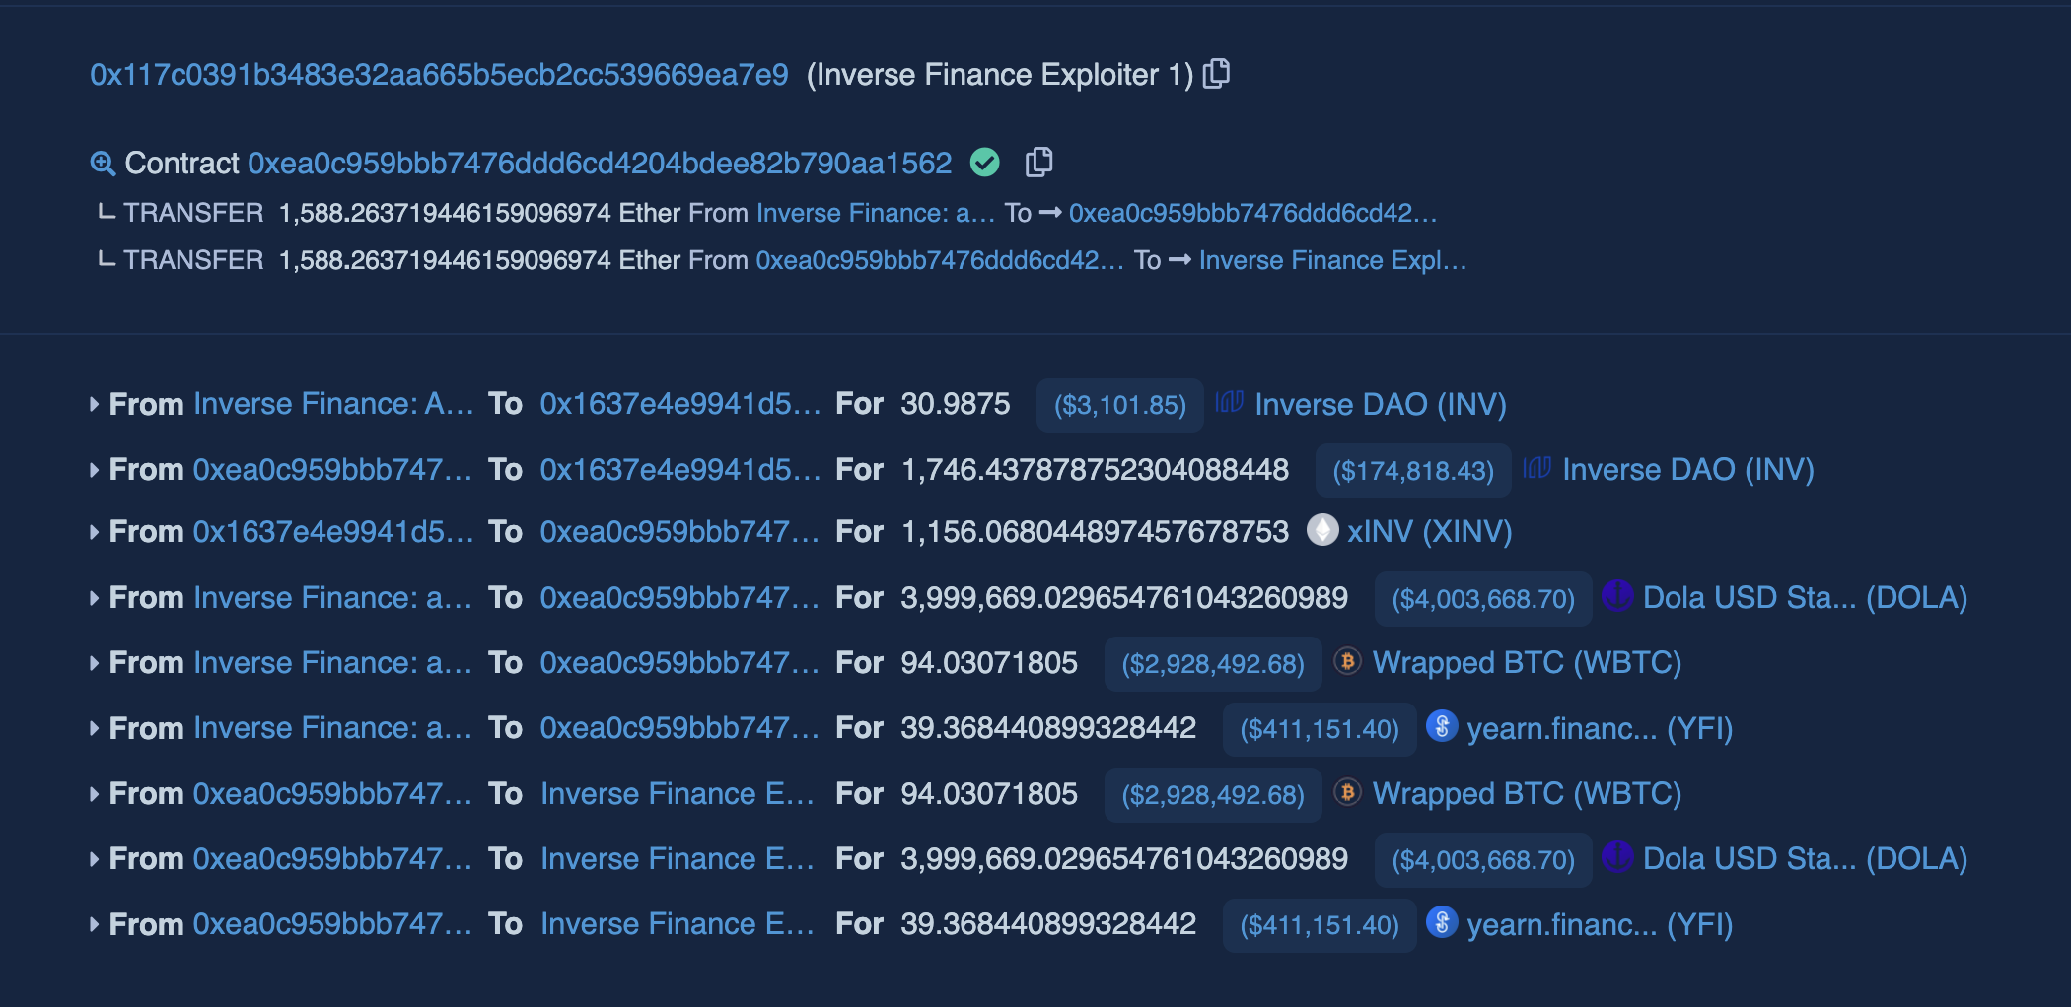Click the magnifier icon beside Contract
The height and width of the screenshot is (1007, 2071).
coord(103,164)
